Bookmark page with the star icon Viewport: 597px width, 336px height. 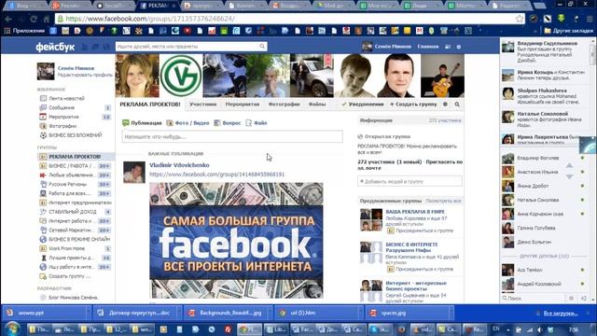520,19
